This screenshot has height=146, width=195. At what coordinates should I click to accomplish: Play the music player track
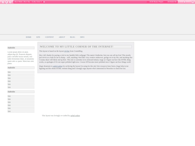[6, 2]
